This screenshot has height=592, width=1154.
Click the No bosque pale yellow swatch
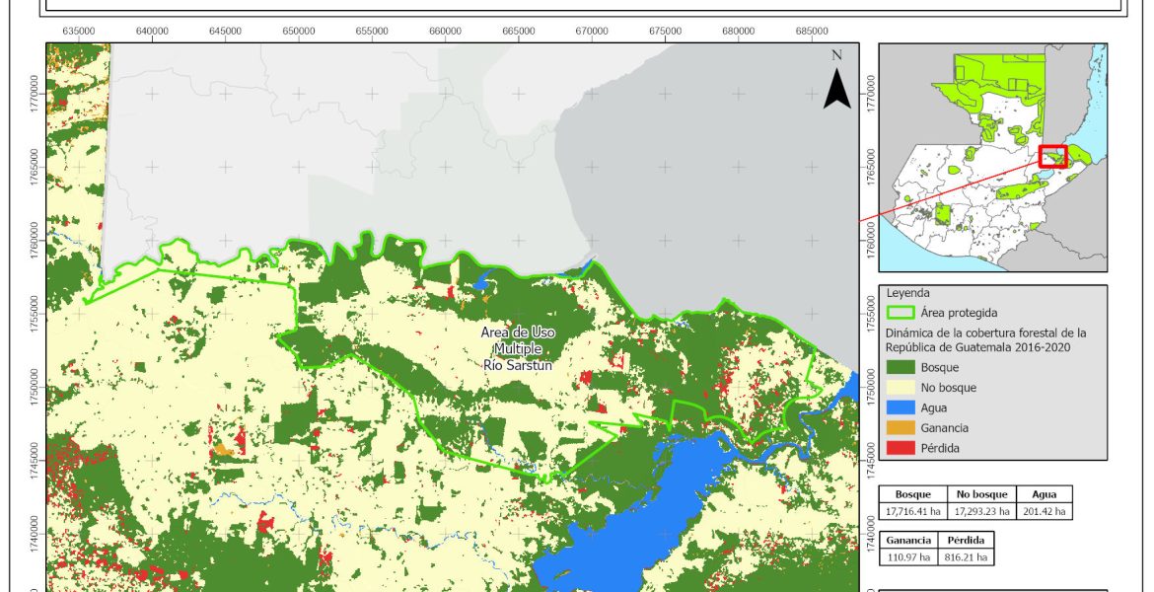click(x=902, y=388)
